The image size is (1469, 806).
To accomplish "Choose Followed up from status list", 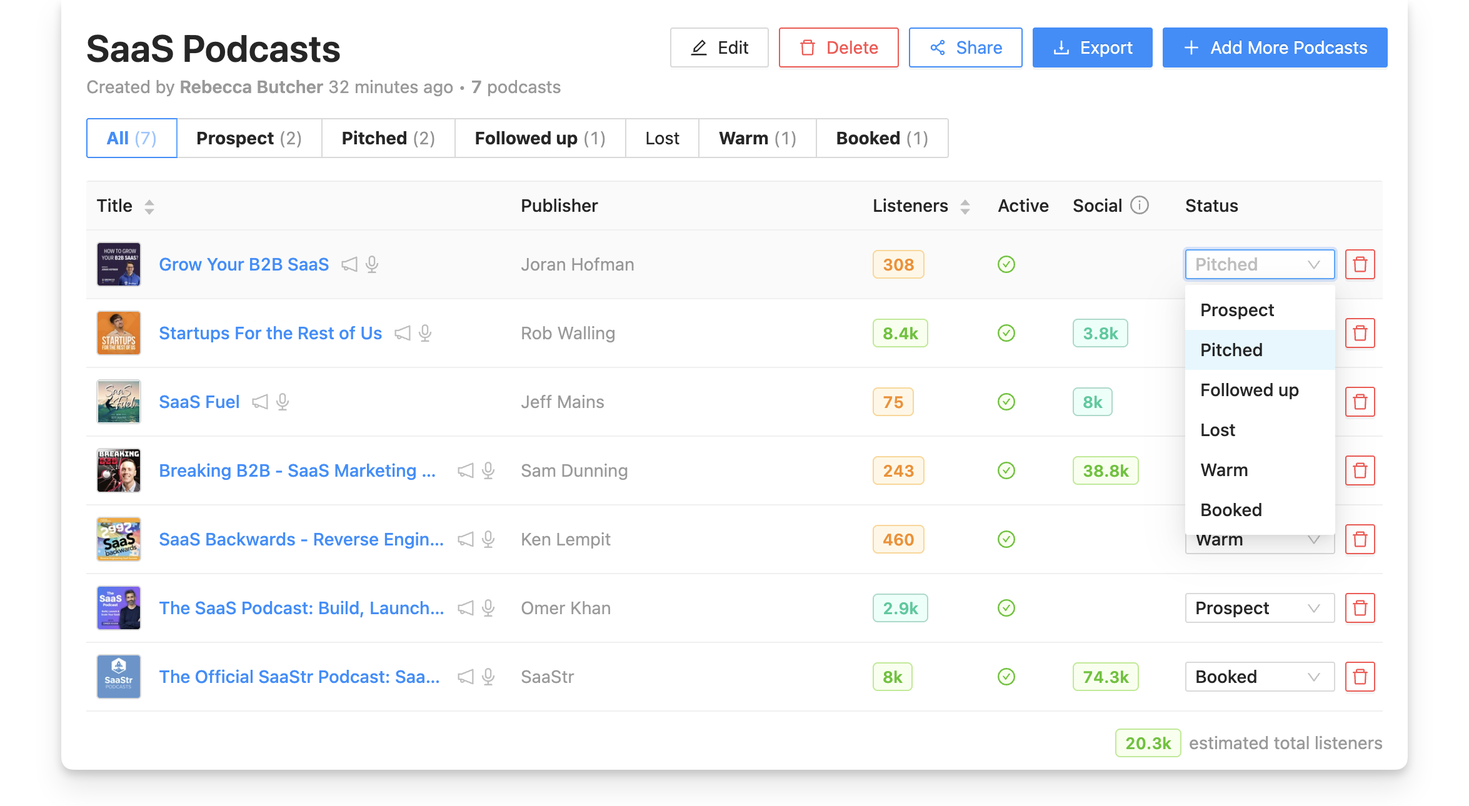I will tap(1249, 390).
